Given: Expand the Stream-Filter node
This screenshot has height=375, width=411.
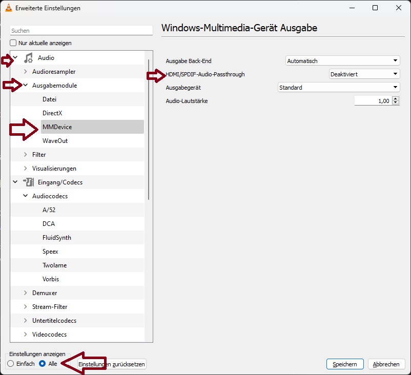Looking at the screenshot, I should [26, 306].
